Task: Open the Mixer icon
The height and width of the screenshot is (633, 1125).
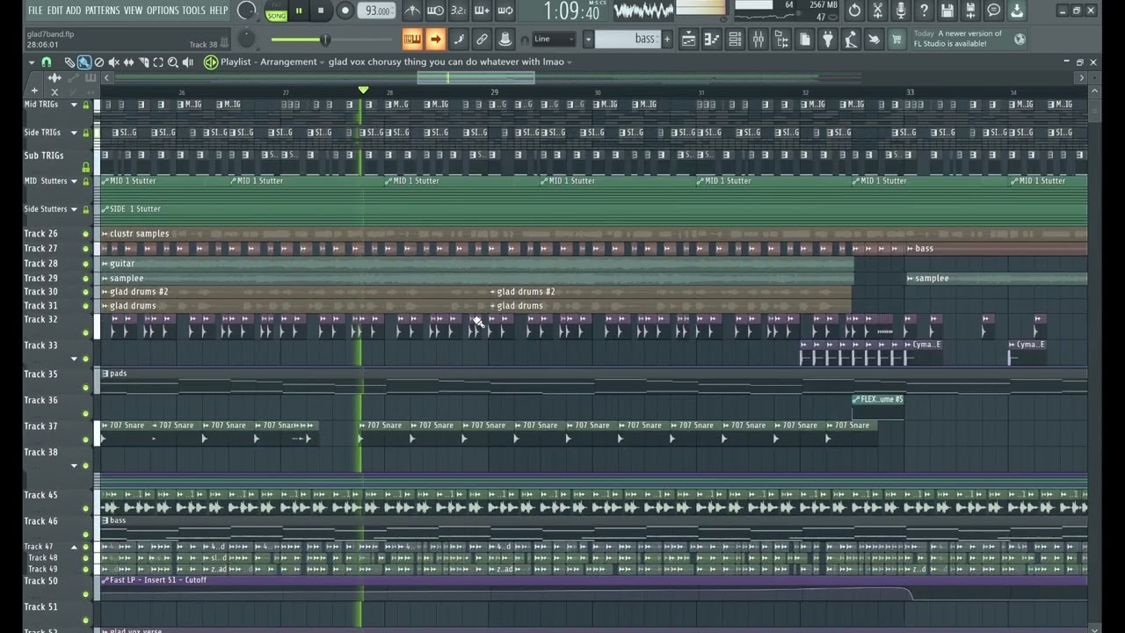Action: point(758,39)
